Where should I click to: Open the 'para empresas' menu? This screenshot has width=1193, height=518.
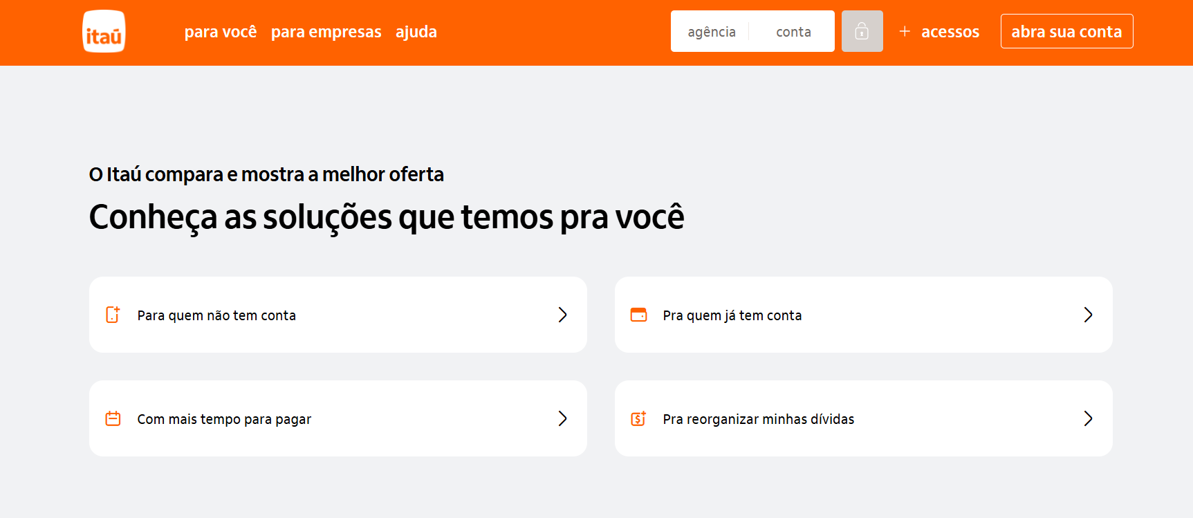326,32
